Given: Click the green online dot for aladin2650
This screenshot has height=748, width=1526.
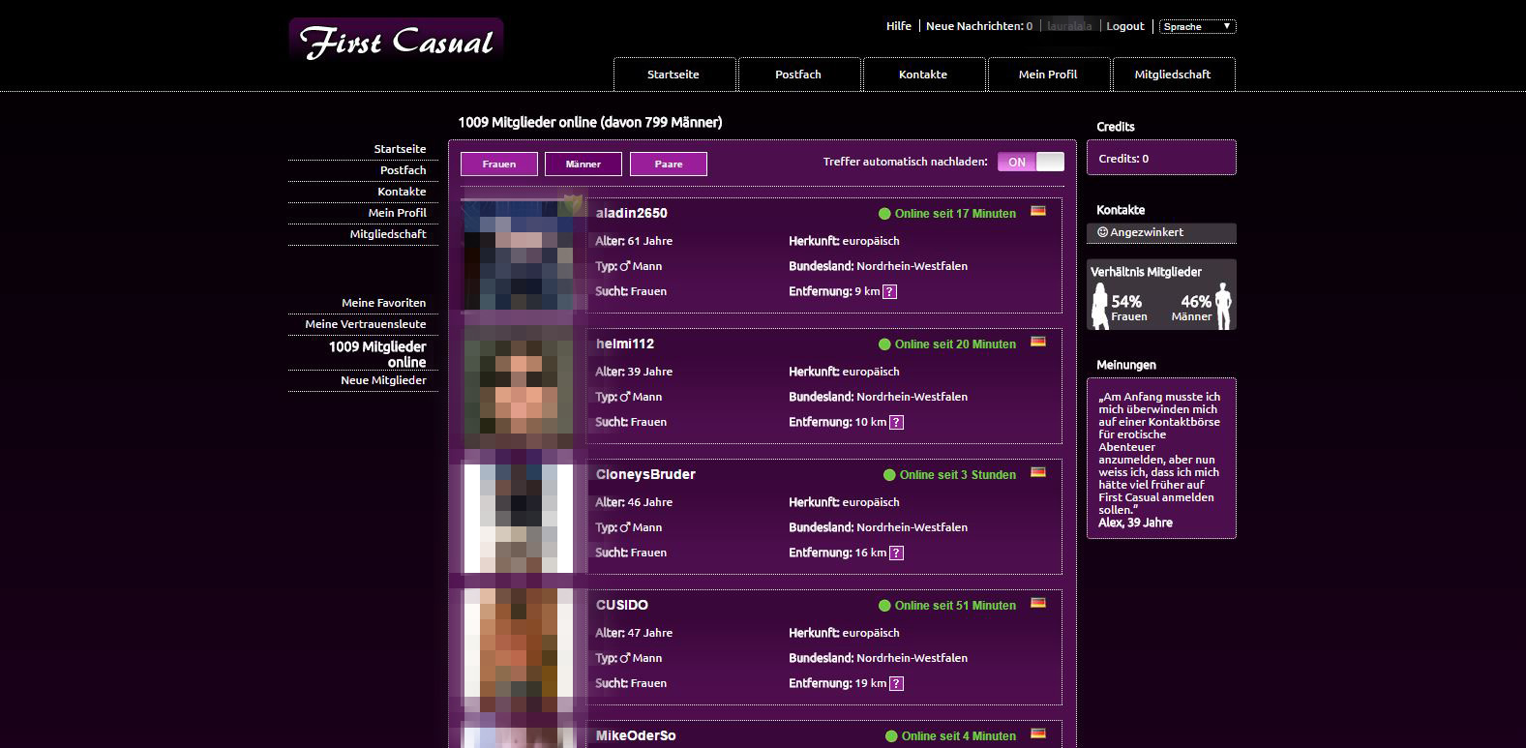Looking at the screenshot, I should (x=884, y=214).
